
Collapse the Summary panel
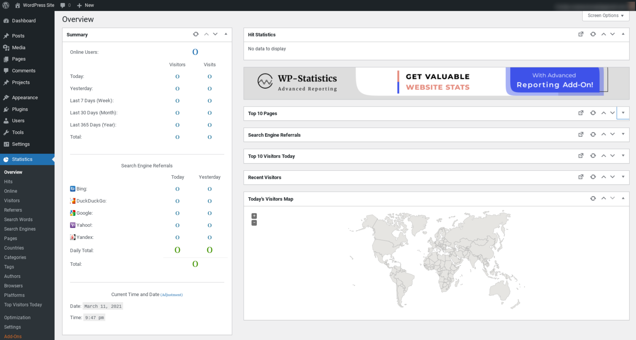click(x=226, y=34)
